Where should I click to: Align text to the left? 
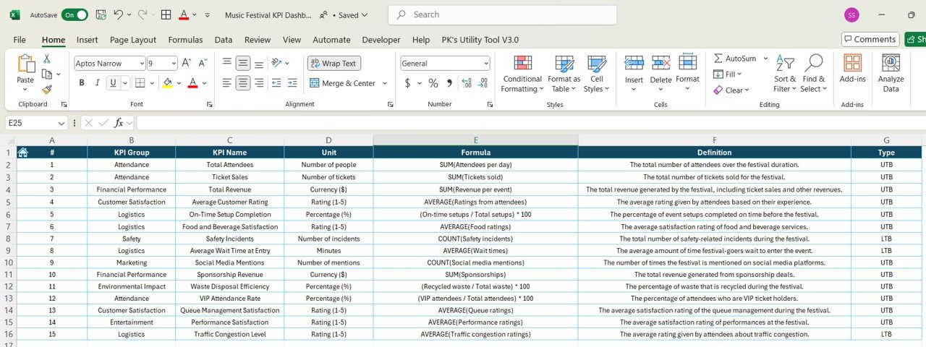(x=227, y=83)
